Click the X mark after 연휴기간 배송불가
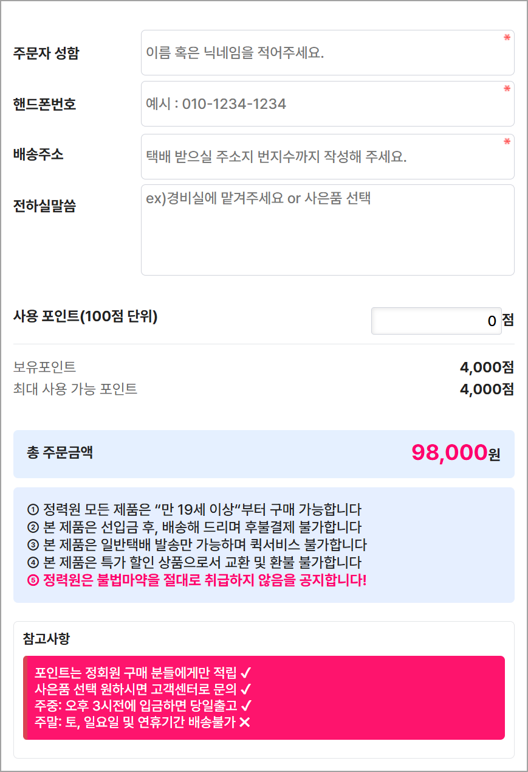The height and width of the screenshot is (772, 528). (245, 722)
